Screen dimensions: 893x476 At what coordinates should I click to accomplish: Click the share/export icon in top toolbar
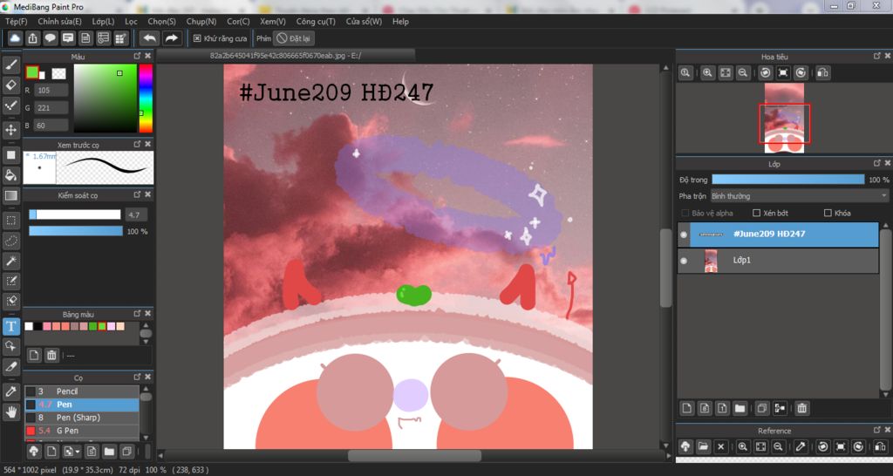[x=32, y=38]
